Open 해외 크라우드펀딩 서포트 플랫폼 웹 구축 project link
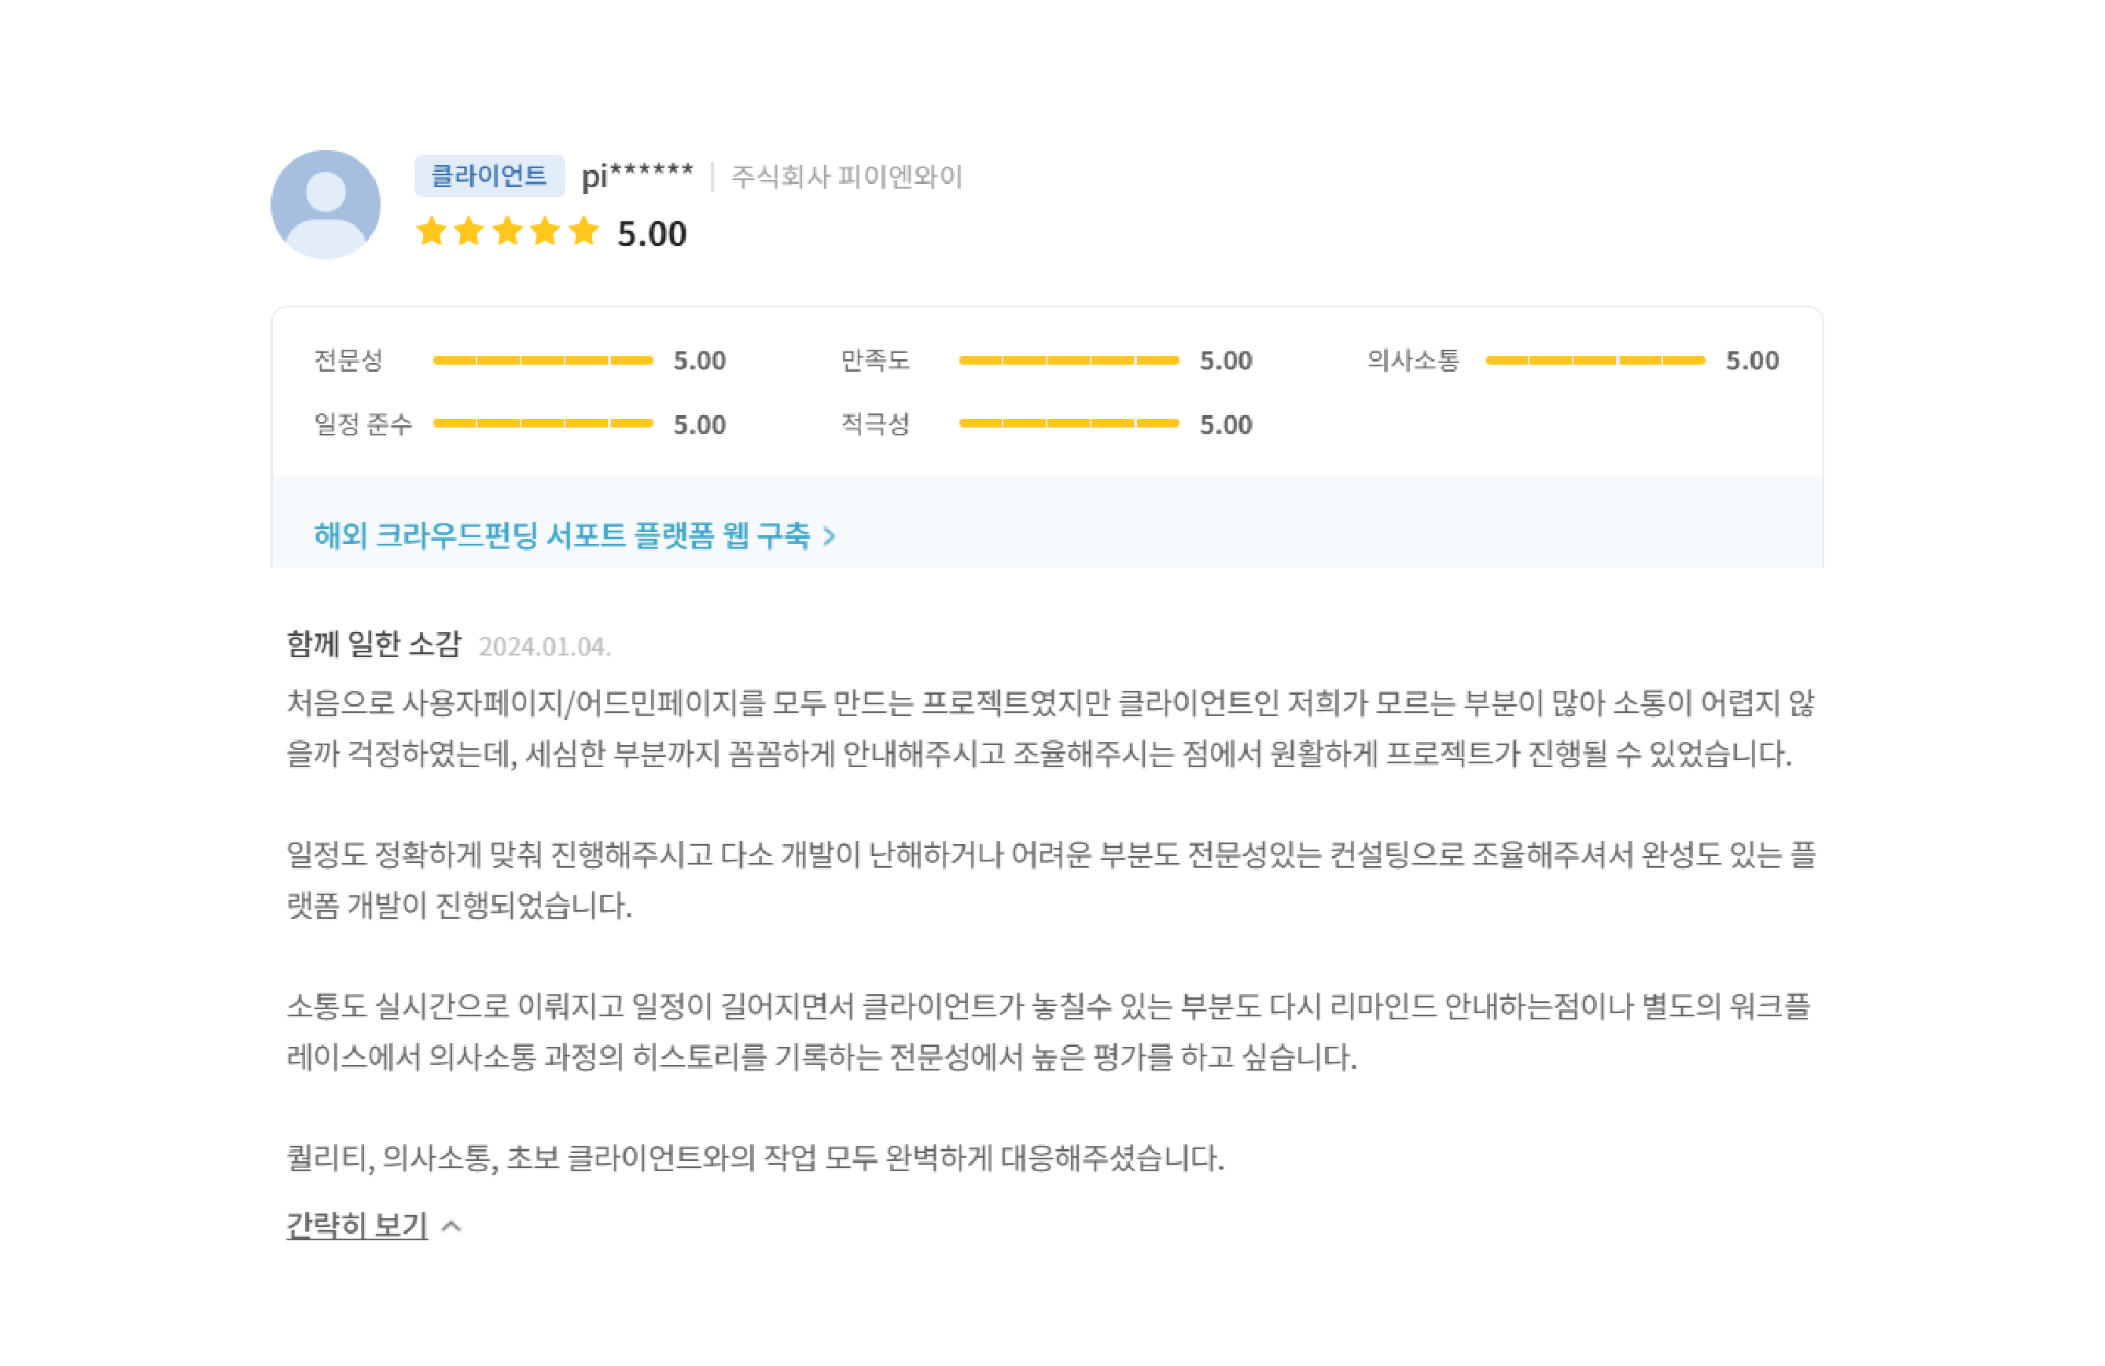Viewport: 2105px width, 1366px height. (x=561, y=535)
